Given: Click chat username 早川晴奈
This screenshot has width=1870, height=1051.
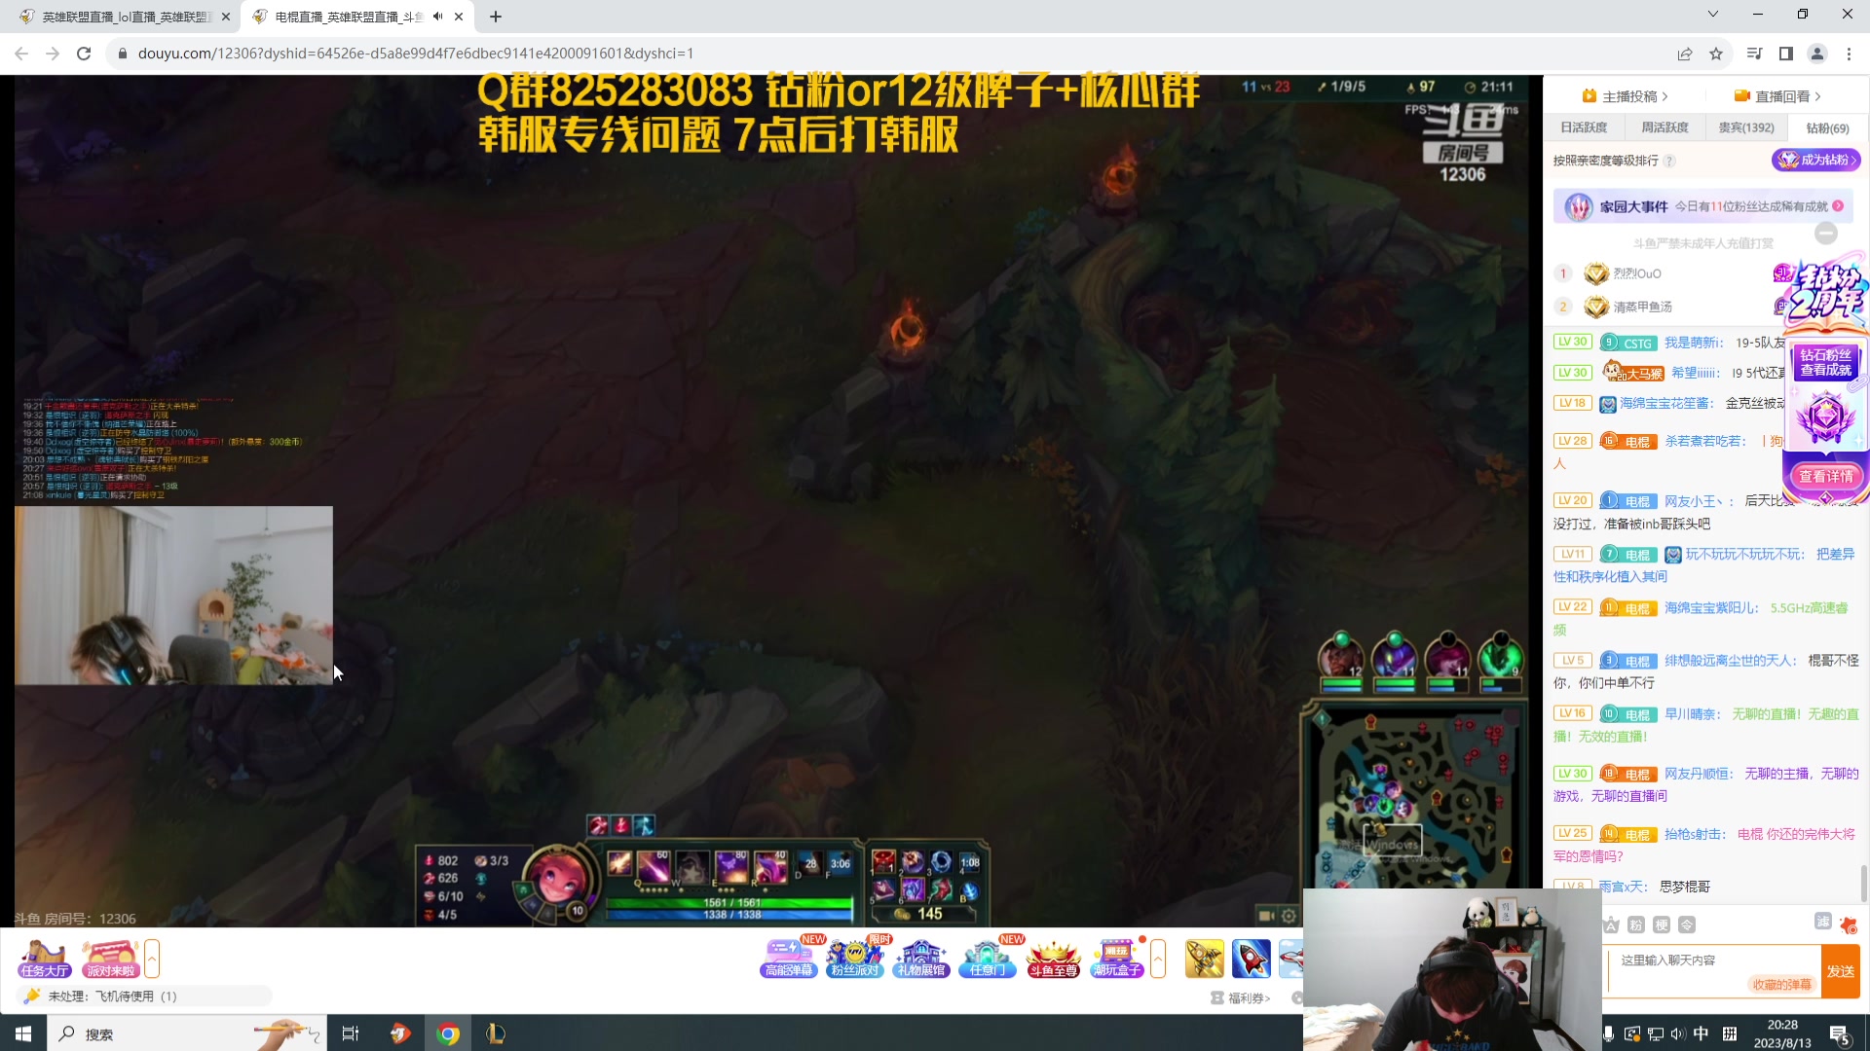Looking at the screenshot, I should pyautogui.click(x=1693, y=714).
